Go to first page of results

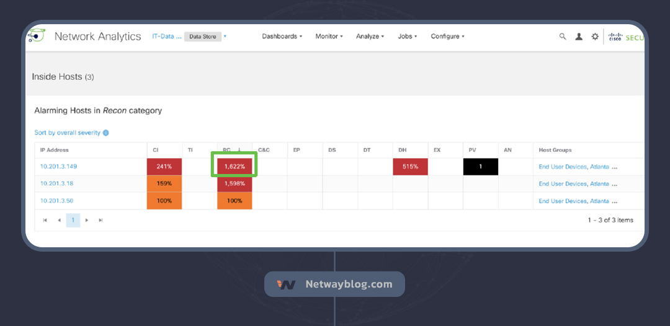(45, 220)
